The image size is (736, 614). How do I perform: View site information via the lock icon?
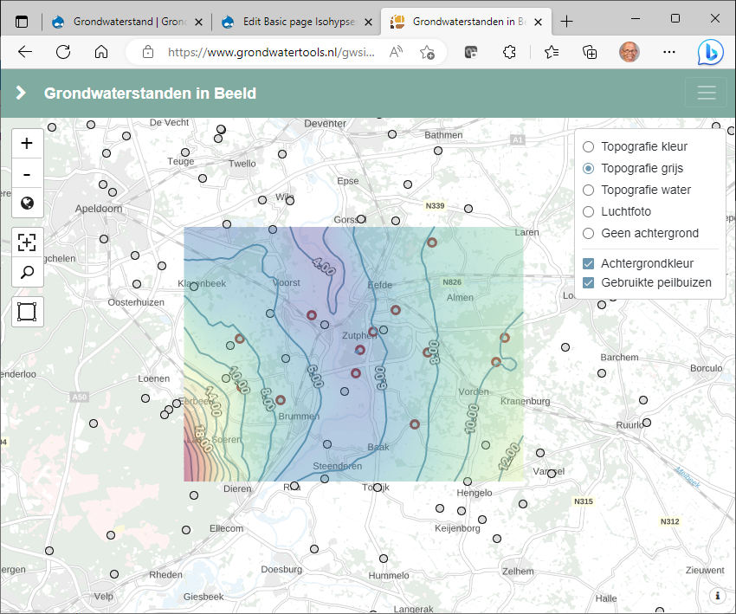click(148, 52)
